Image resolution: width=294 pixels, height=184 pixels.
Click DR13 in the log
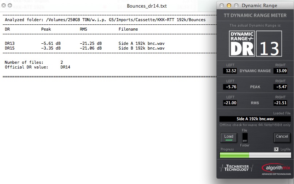point(9,43)
